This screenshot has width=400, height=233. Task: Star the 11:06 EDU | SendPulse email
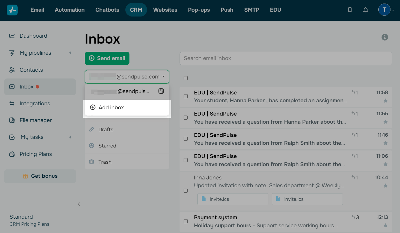click(385, 164)
